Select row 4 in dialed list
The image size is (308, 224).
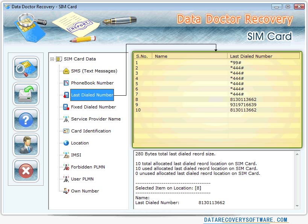[x=217, y=78]
